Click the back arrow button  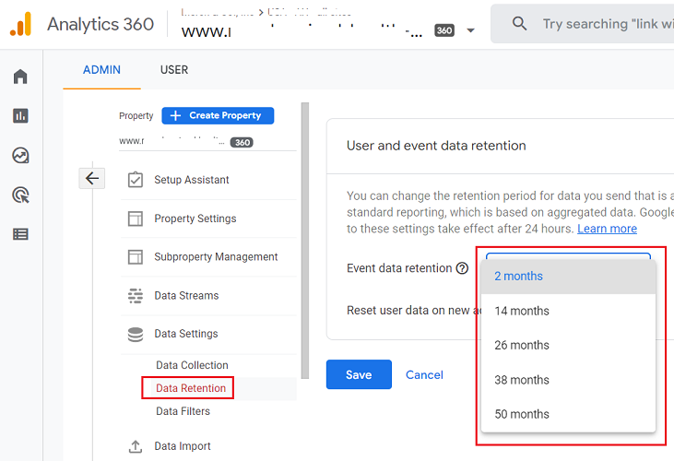[x=92, y=178]
